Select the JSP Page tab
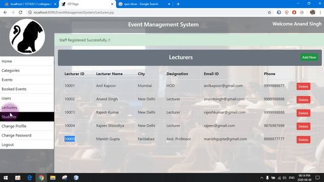 88,4
